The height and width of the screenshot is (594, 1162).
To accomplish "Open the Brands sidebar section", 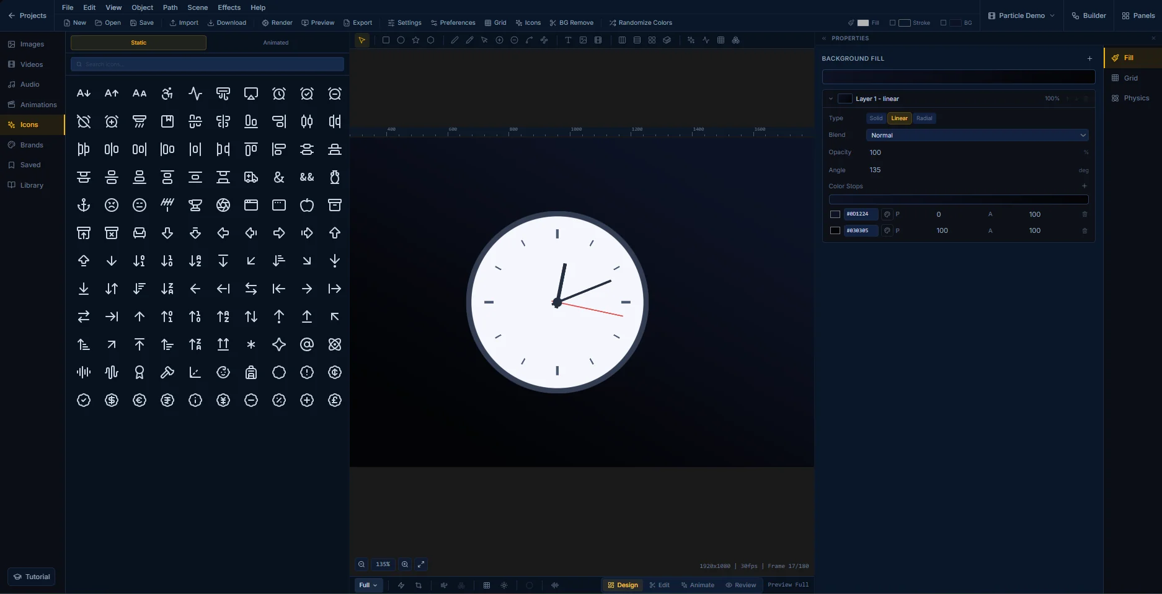I will click(x=32, y=145).
